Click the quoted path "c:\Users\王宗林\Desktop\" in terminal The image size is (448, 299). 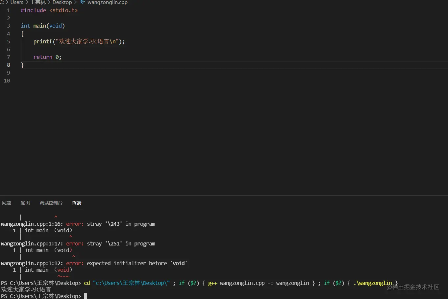[x=131, y=283]
